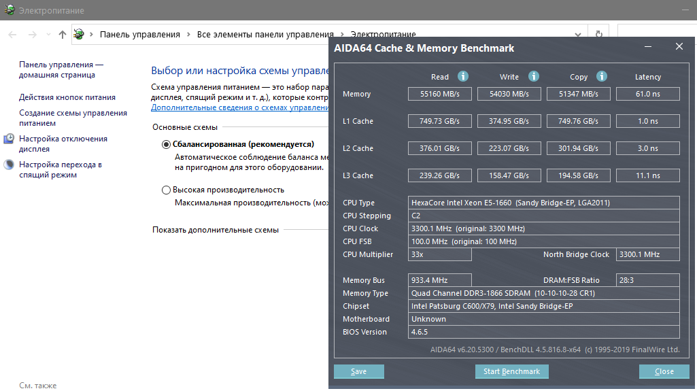
Task: Click Memory latency value 61.0 ns
Action: point(647,94)
